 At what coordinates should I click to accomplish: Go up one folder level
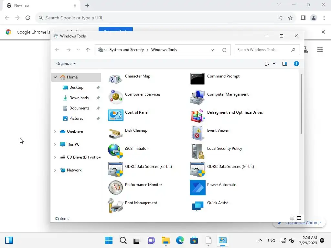pos(88,50)
